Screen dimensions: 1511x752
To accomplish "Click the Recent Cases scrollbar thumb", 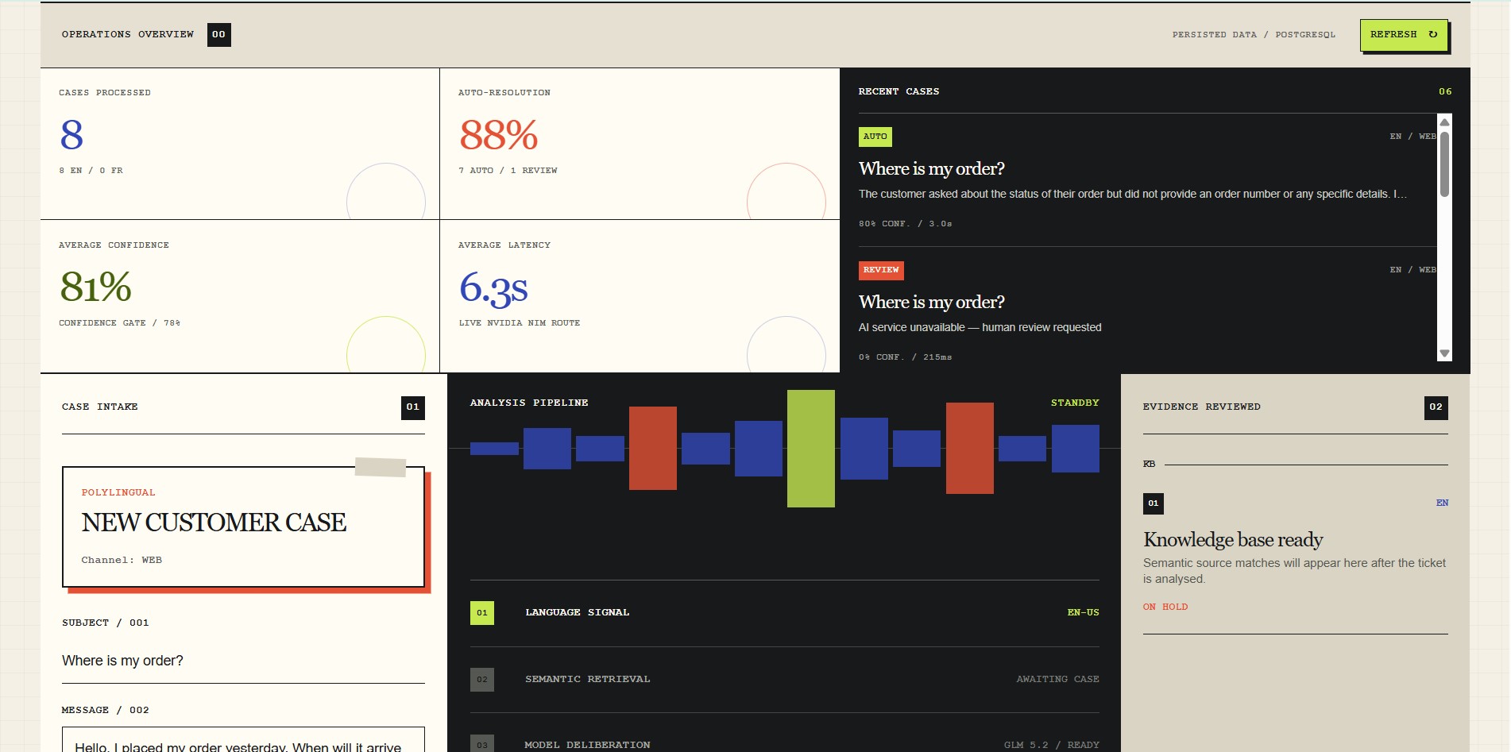I will coord(1444,164).
